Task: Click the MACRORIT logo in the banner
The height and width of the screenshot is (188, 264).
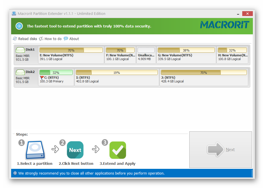Action: (x=225, y=25)
